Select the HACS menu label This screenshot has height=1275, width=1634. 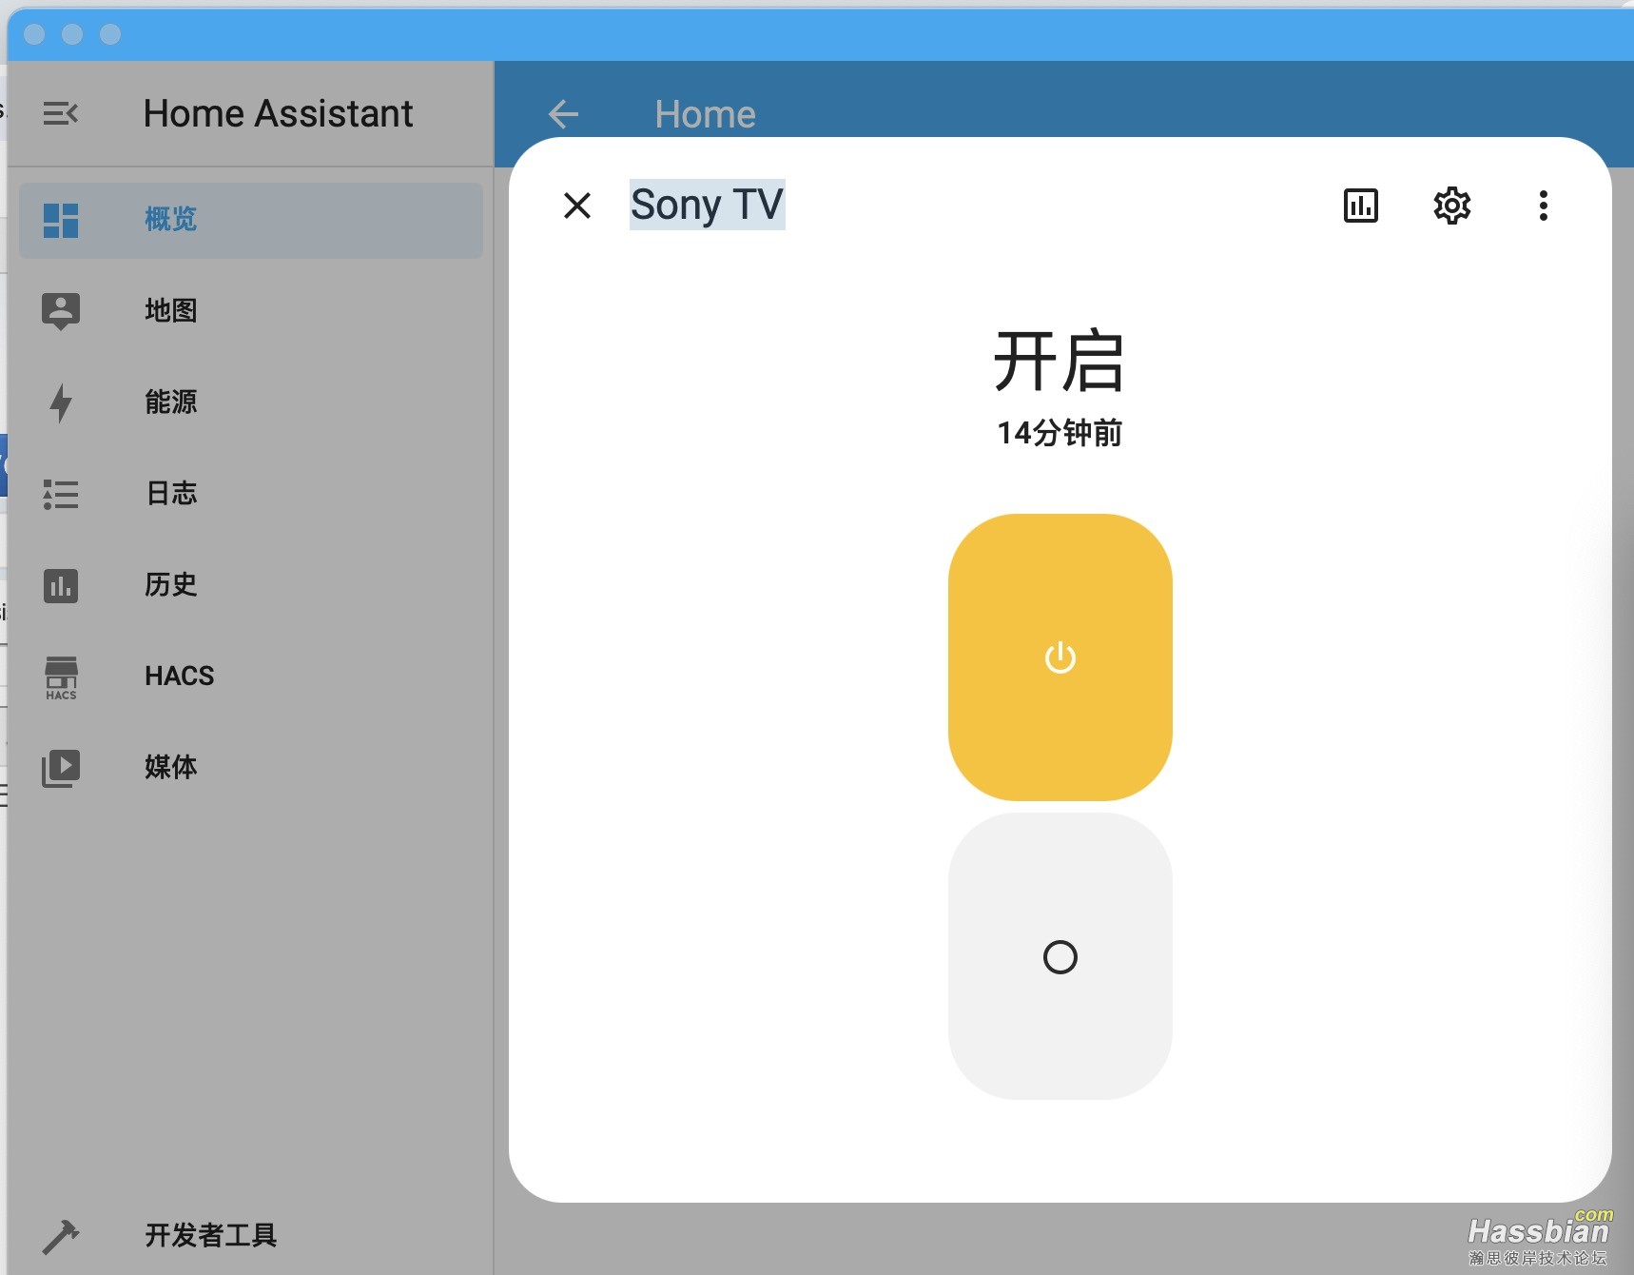coord(180,677)
